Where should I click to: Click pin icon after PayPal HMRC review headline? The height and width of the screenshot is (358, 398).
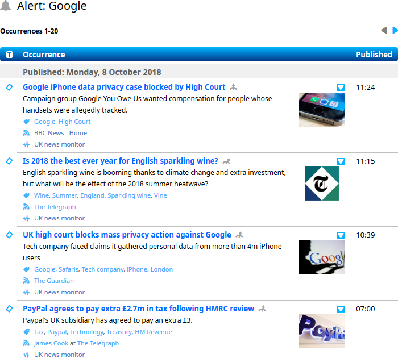click(262, 309)
